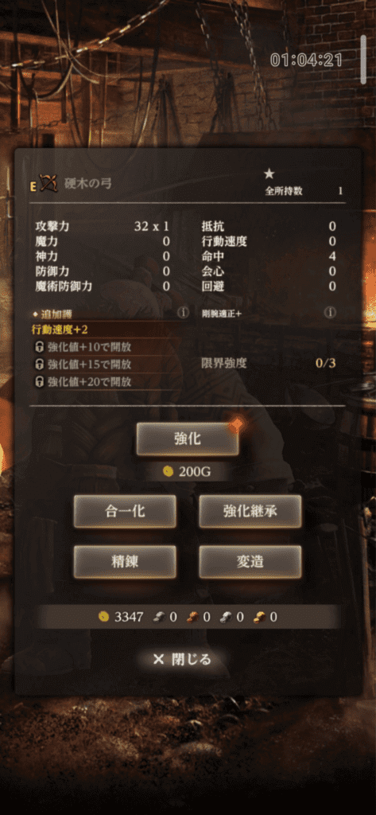Tap the lock icon on 強化値+20で開放
Viewport: 376px width, 815px height.
pyautogui.click(x=39, y=381)
